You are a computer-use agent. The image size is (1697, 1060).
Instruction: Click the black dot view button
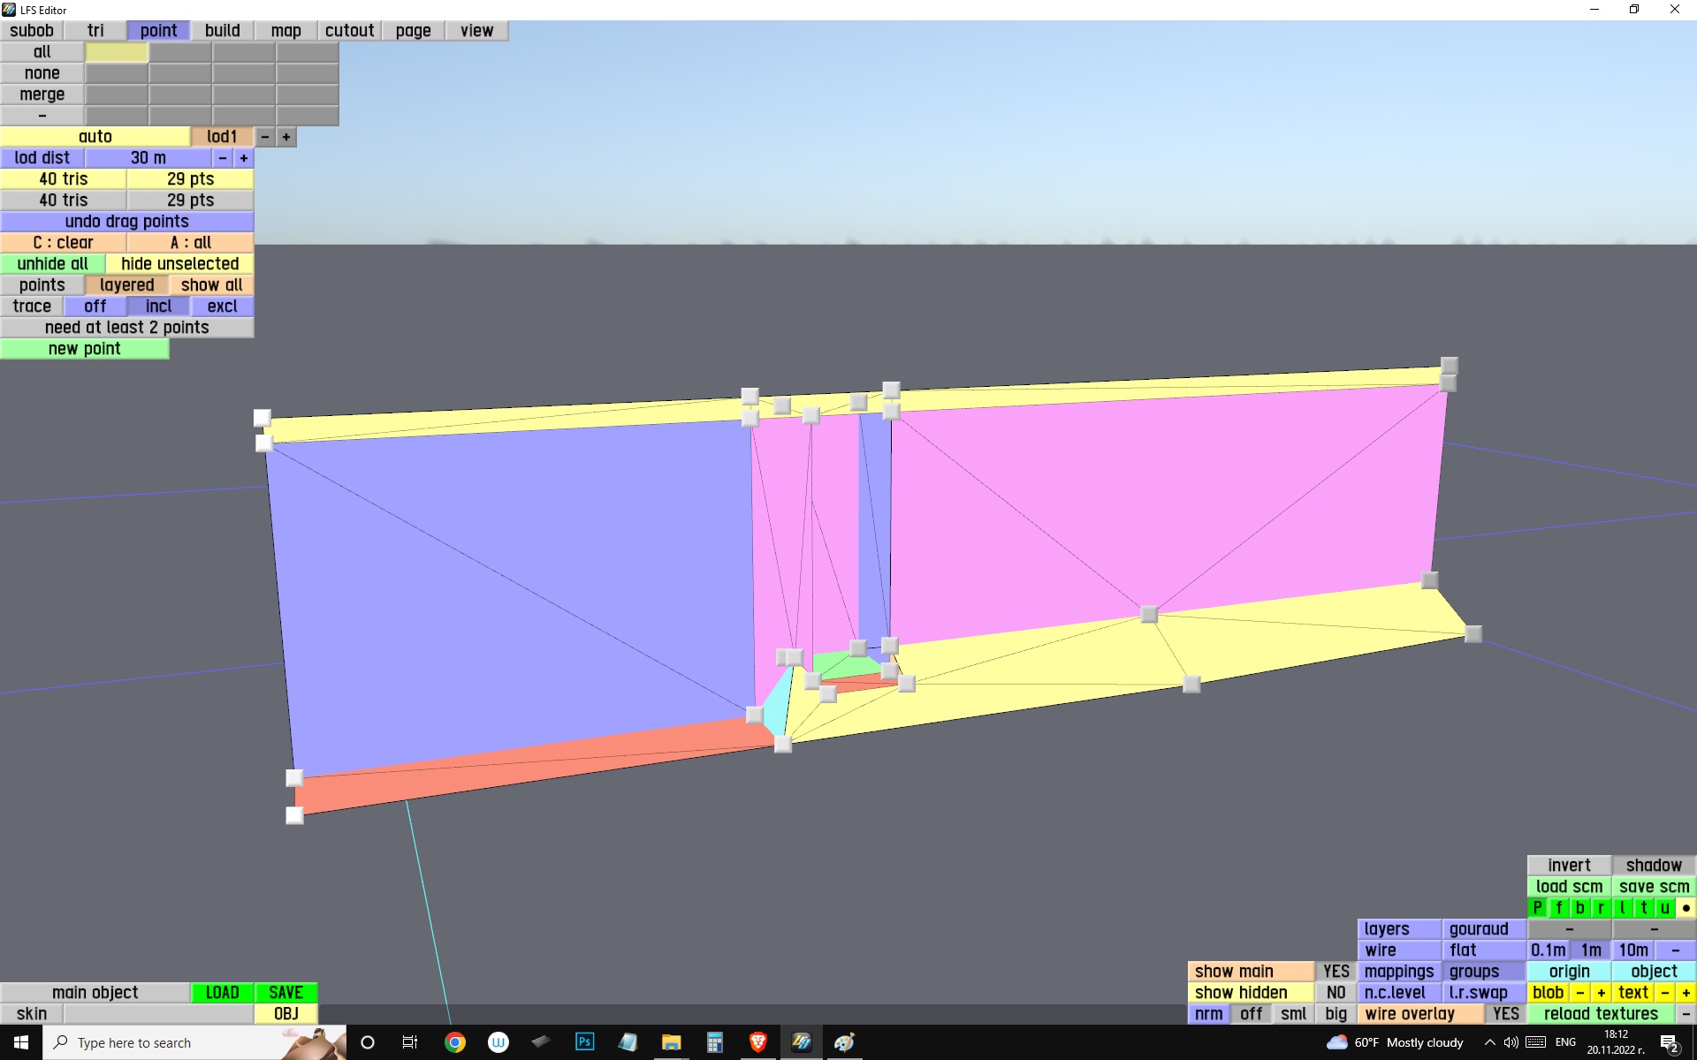tap(1686, 908)
